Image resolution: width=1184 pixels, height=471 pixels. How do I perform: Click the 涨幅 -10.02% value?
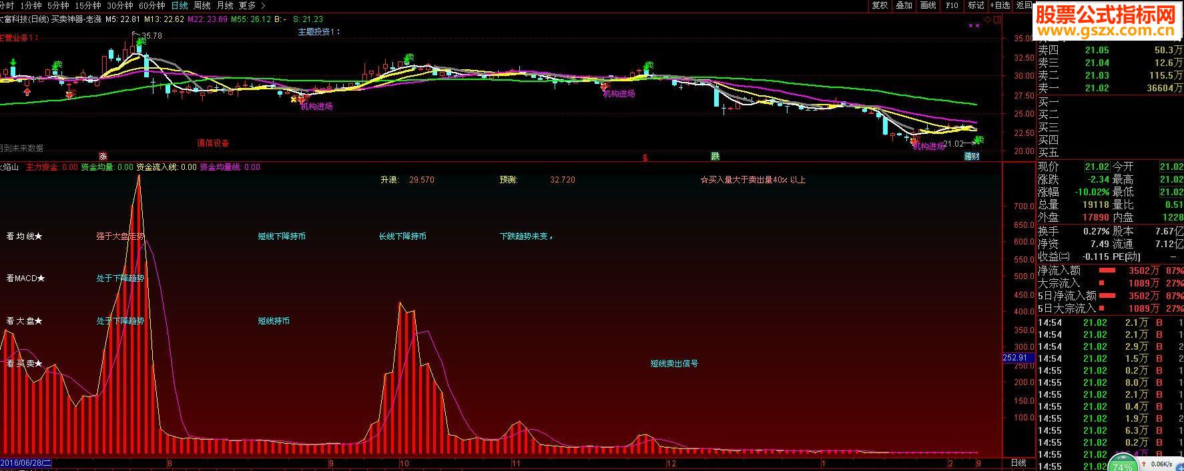[x=1092, y=192]
